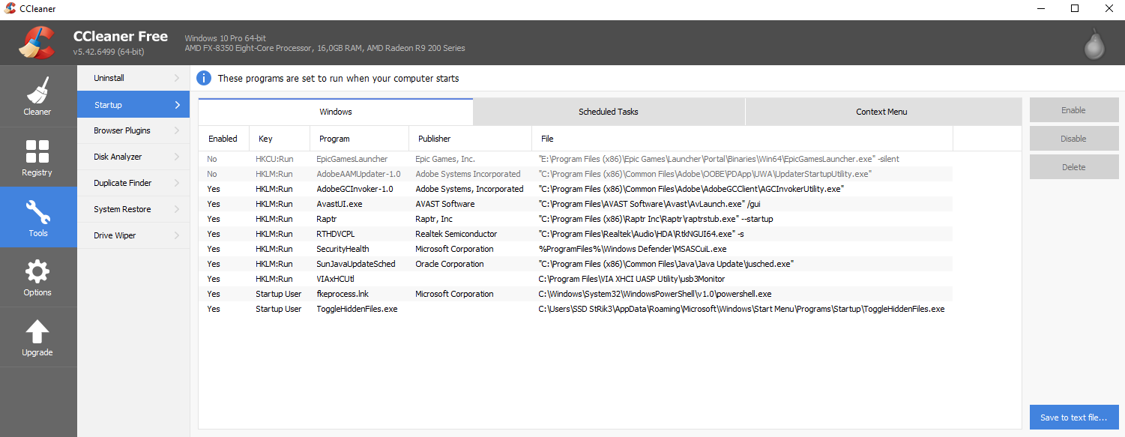Select the AvastUI.exe startup row
1125x437 pixels.
(340, 204)
